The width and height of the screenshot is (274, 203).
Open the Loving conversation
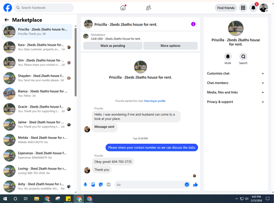click(37, 171)
